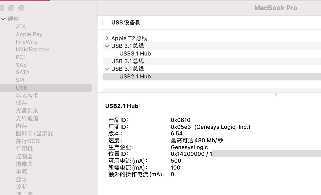Collapse the 硬件 sidebar section
The height and width of the screenshot is (195, 321).
pyautogui.click(x=3, y=19)
